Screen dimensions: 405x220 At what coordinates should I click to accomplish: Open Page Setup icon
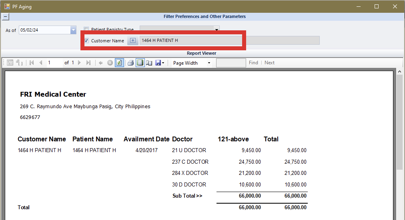(149, 63)
